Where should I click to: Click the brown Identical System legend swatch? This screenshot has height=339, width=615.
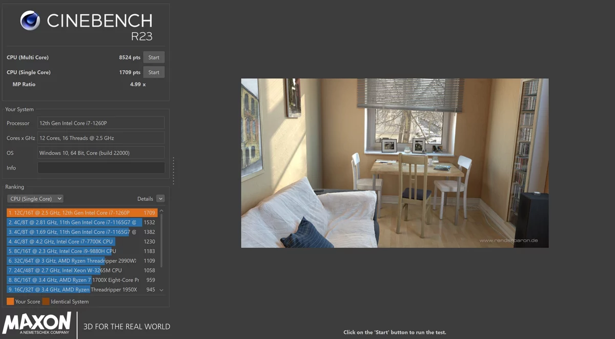tap(46, 302)
